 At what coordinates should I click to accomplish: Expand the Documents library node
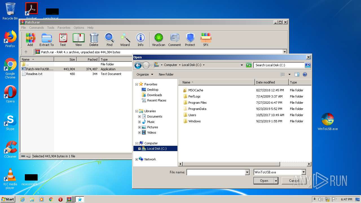(139, 116)
